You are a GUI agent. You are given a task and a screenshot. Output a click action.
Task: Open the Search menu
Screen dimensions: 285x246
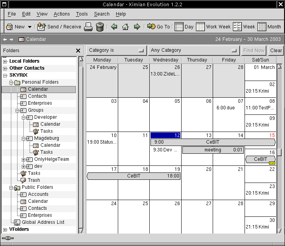pyautogui.click(x=102, y=14)
